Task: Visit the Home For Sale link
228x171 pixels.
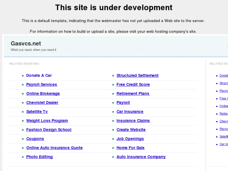Action: point(130,148)
